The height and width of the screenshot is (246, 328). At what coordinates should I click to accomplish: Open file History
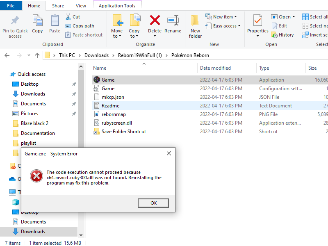[x=282, y=35]
